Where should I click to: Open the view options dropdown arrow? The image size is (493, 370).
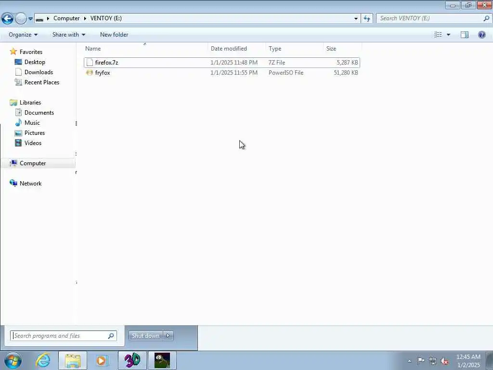point(448,35)
